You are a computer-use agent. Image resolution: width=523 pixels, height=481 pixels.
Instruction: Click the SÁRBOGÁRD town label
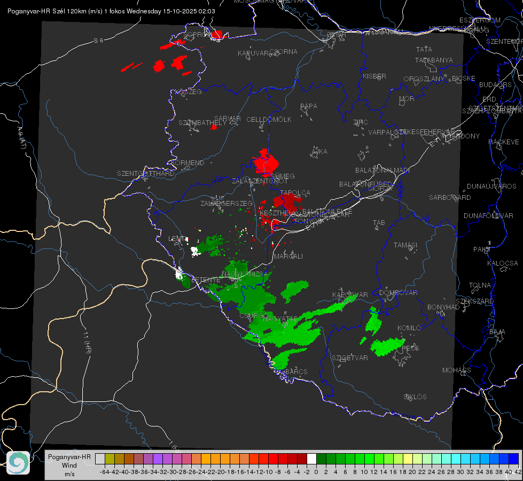click(x=450, y=197)
